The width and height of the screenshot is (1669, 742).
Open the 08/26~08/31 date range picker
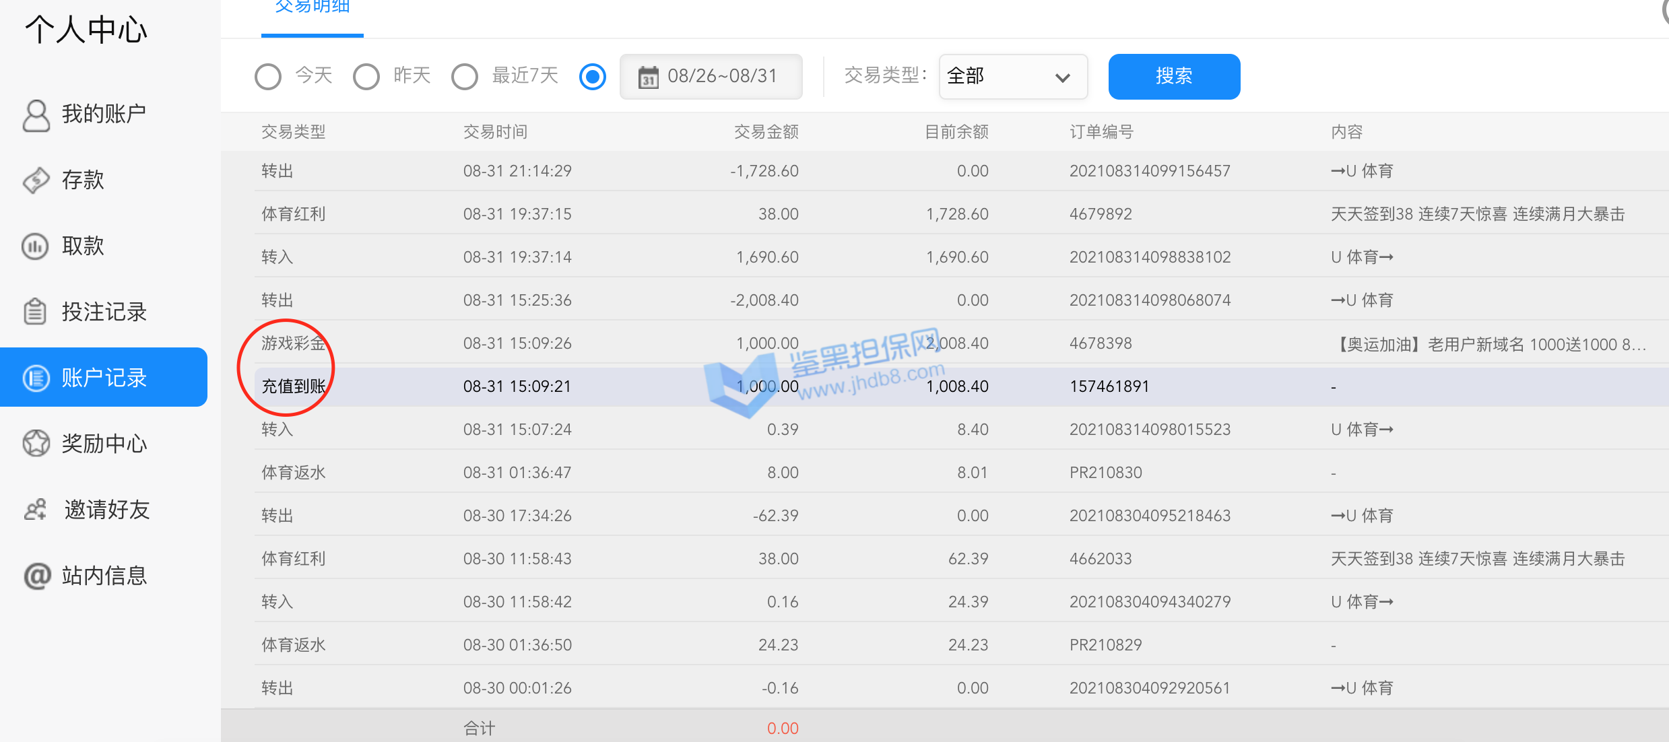click(x=722, y=76)
